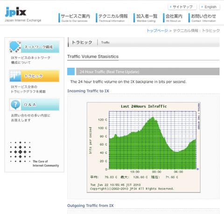Click the diamond dot pattern graphic
The height and width of the screenshot is (214, 224).
(20, 152)
